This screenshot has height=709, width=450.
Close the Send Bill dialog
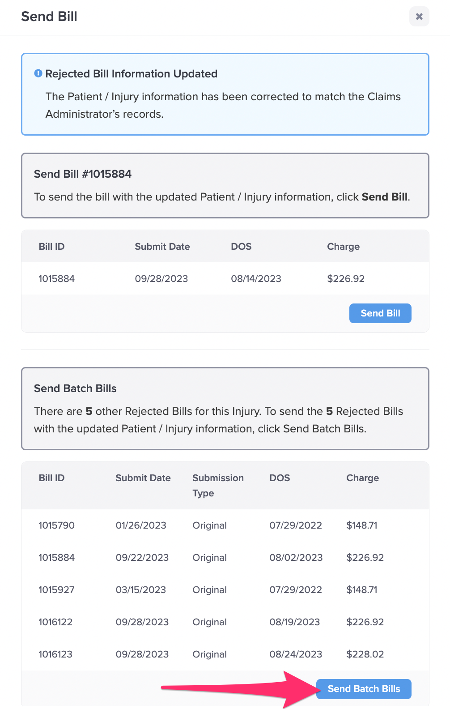click(419, 17)
